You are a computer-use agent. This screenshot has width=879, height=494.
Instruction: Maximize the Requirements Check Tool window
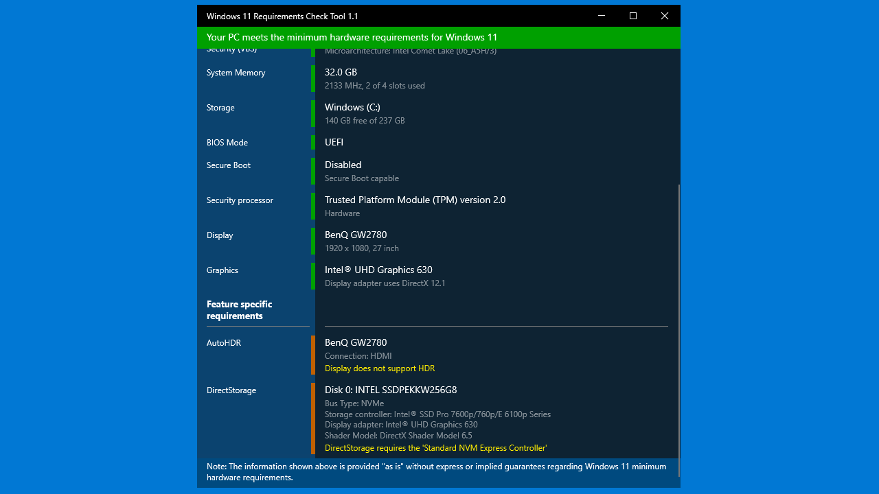pyautogui.click(x=633, y=16)
